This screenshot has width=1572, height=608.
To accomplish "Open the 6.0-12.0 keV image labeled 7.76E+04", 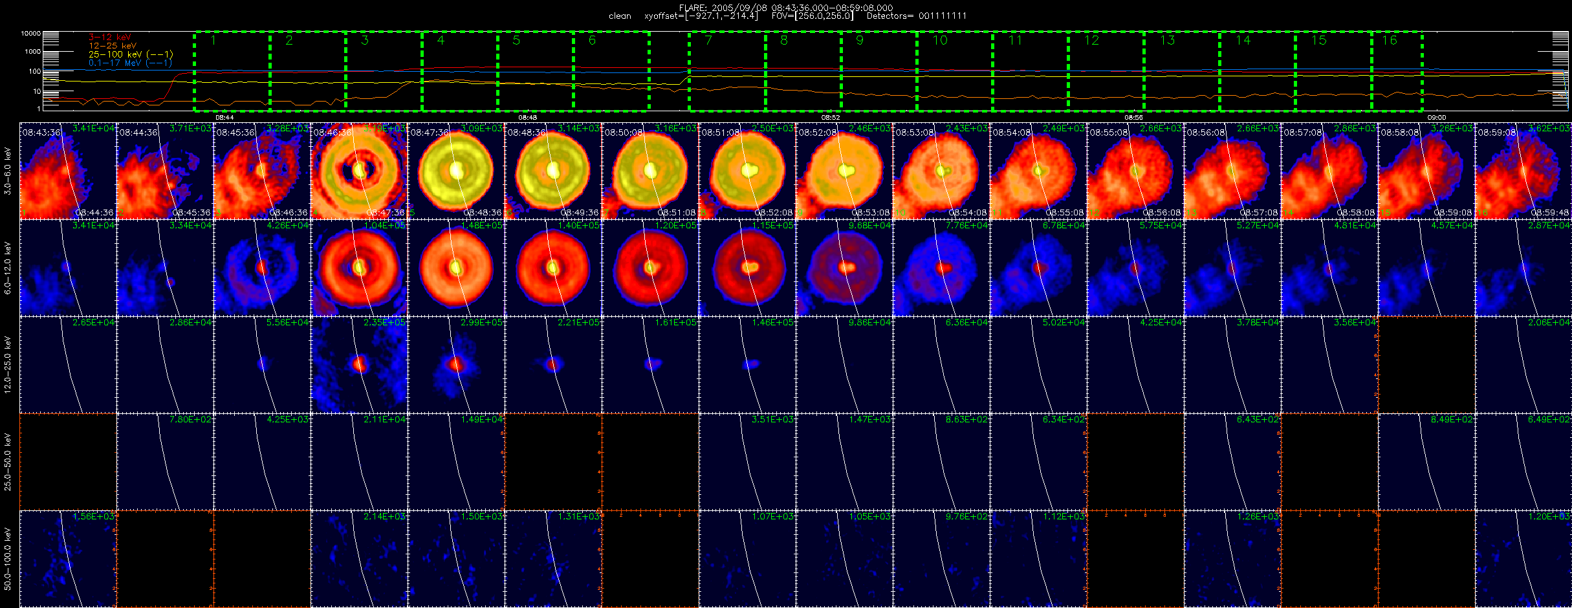I will tap(942, 268).
